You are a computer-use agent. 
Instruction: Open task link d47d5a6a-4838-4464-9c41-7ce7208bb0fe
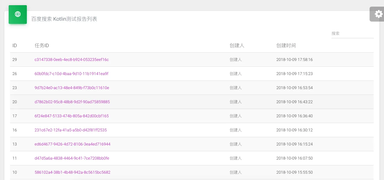click(x=72, y=158)
